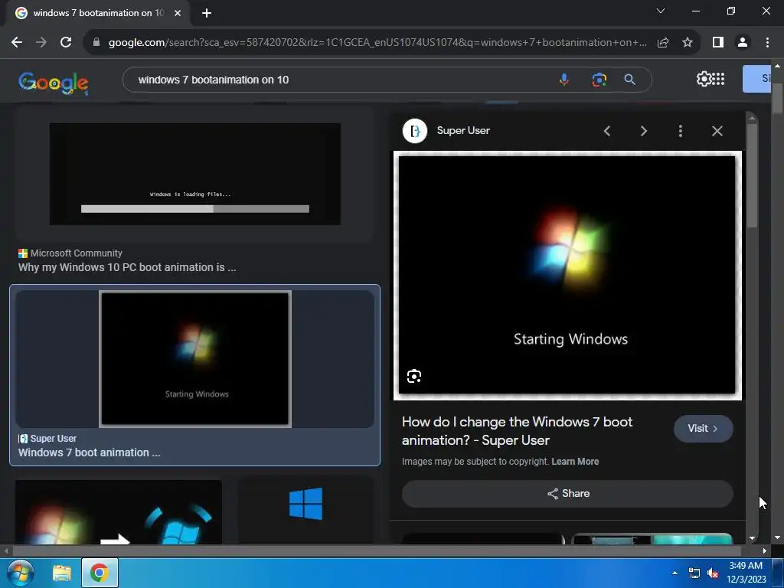The image size is (784, 588).
Task: Click the address bar URL
Action: coord(377,43)
